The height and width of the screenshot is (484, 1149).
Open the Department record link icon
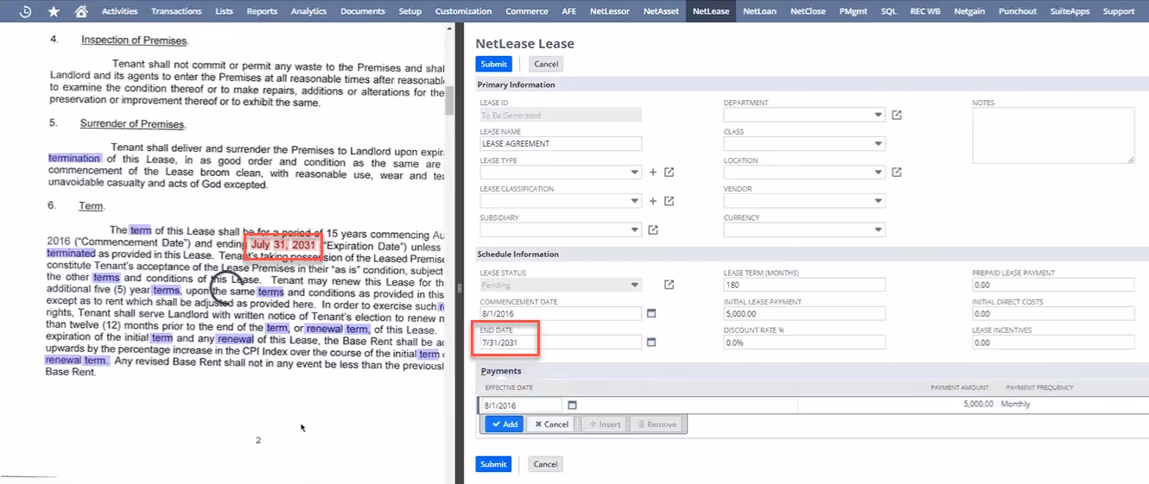point(897,115)
